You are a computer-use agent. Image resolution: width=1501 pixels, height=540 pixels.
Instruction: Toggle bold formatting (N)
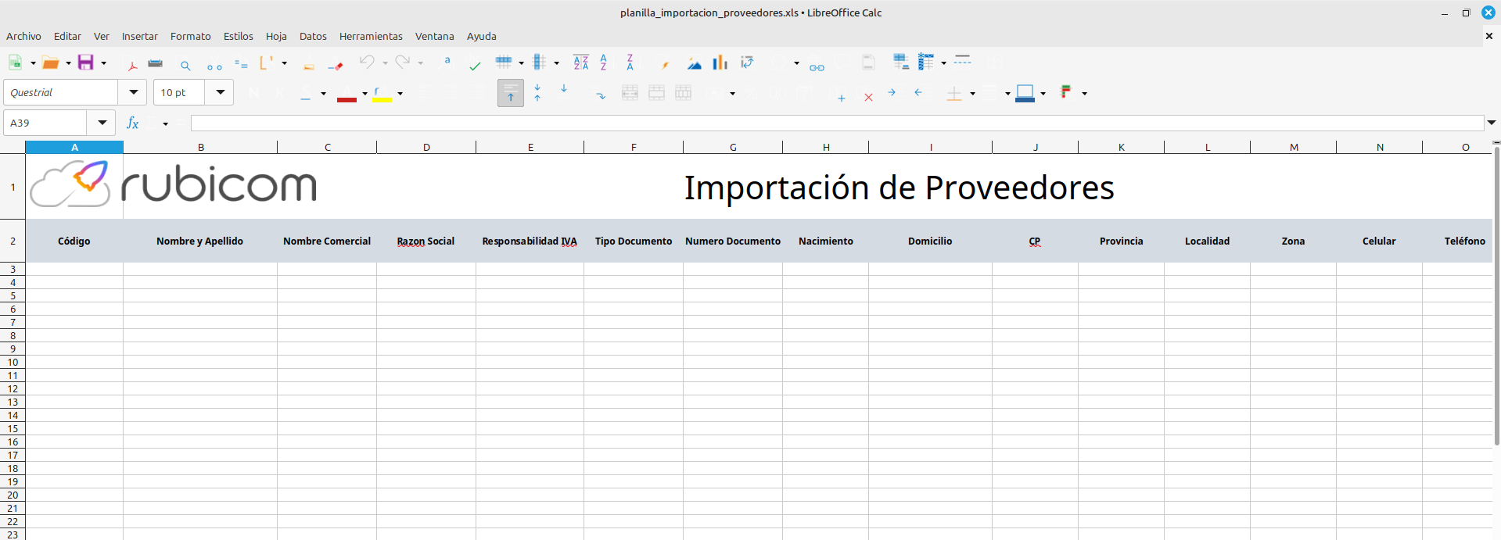(253, 93)
